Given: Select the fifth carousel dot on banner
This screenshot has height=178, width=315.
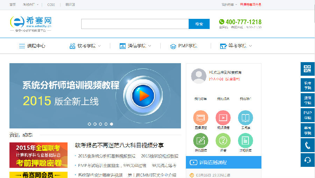Looking at the screenshot, I should coord(112,124).
